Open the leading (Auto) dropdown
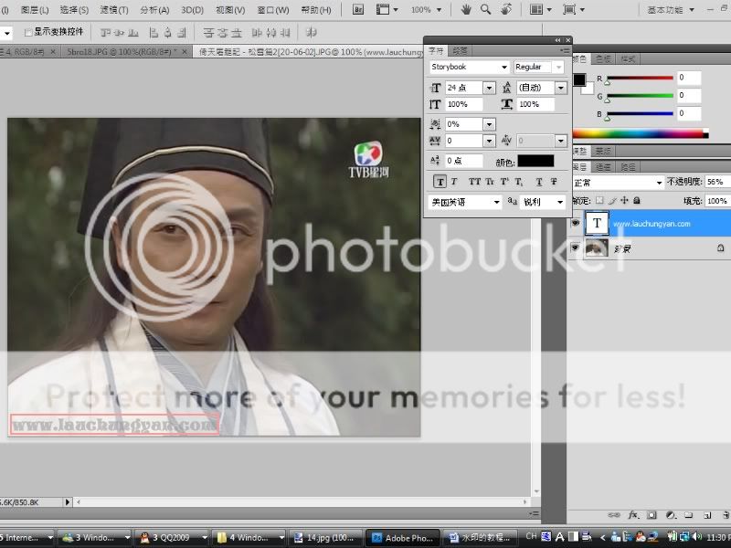731x548 pixels. point(561,88)
